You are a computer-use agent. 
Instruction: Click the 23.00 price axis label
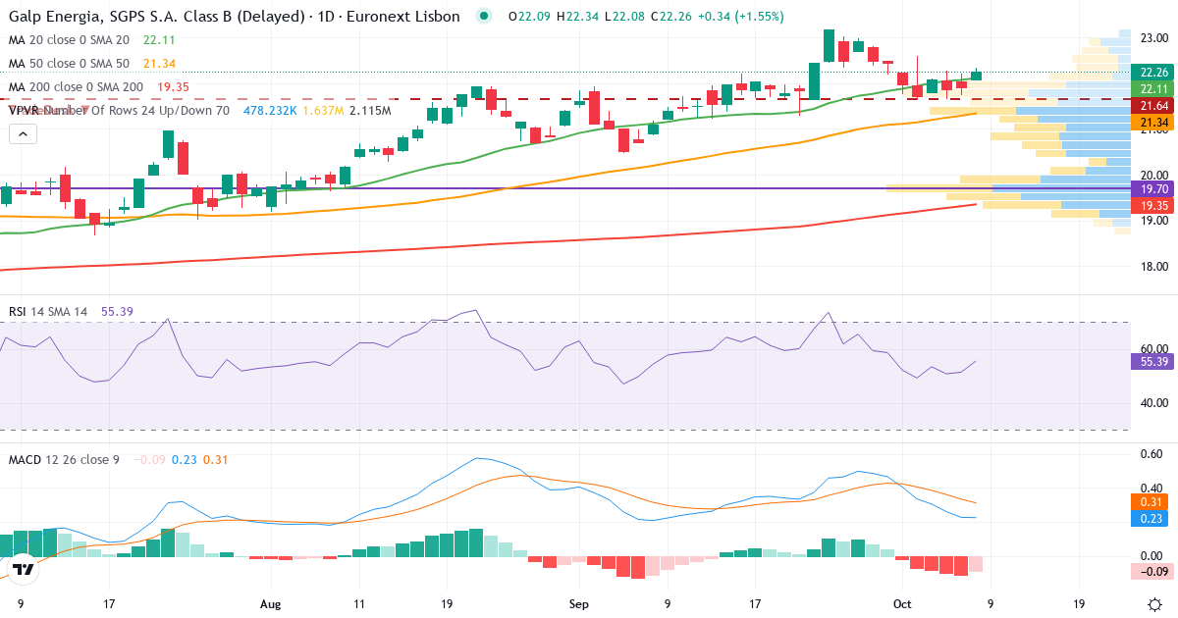1155,37
